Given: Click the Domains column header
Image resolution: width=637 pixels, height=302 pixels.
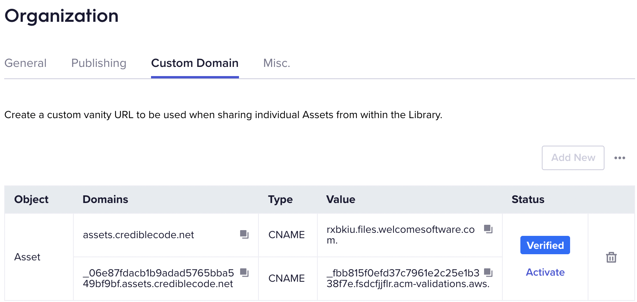Looking at the screenshot, I should [x=106, y=200].
